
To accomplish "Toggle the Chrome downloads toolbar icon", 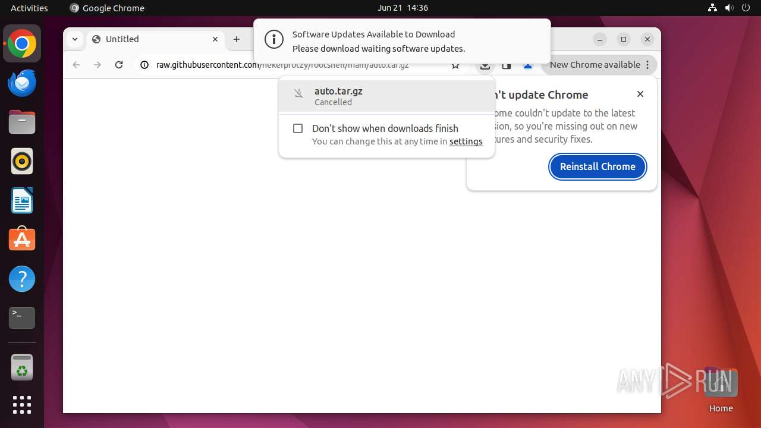I will coord(485,65).
